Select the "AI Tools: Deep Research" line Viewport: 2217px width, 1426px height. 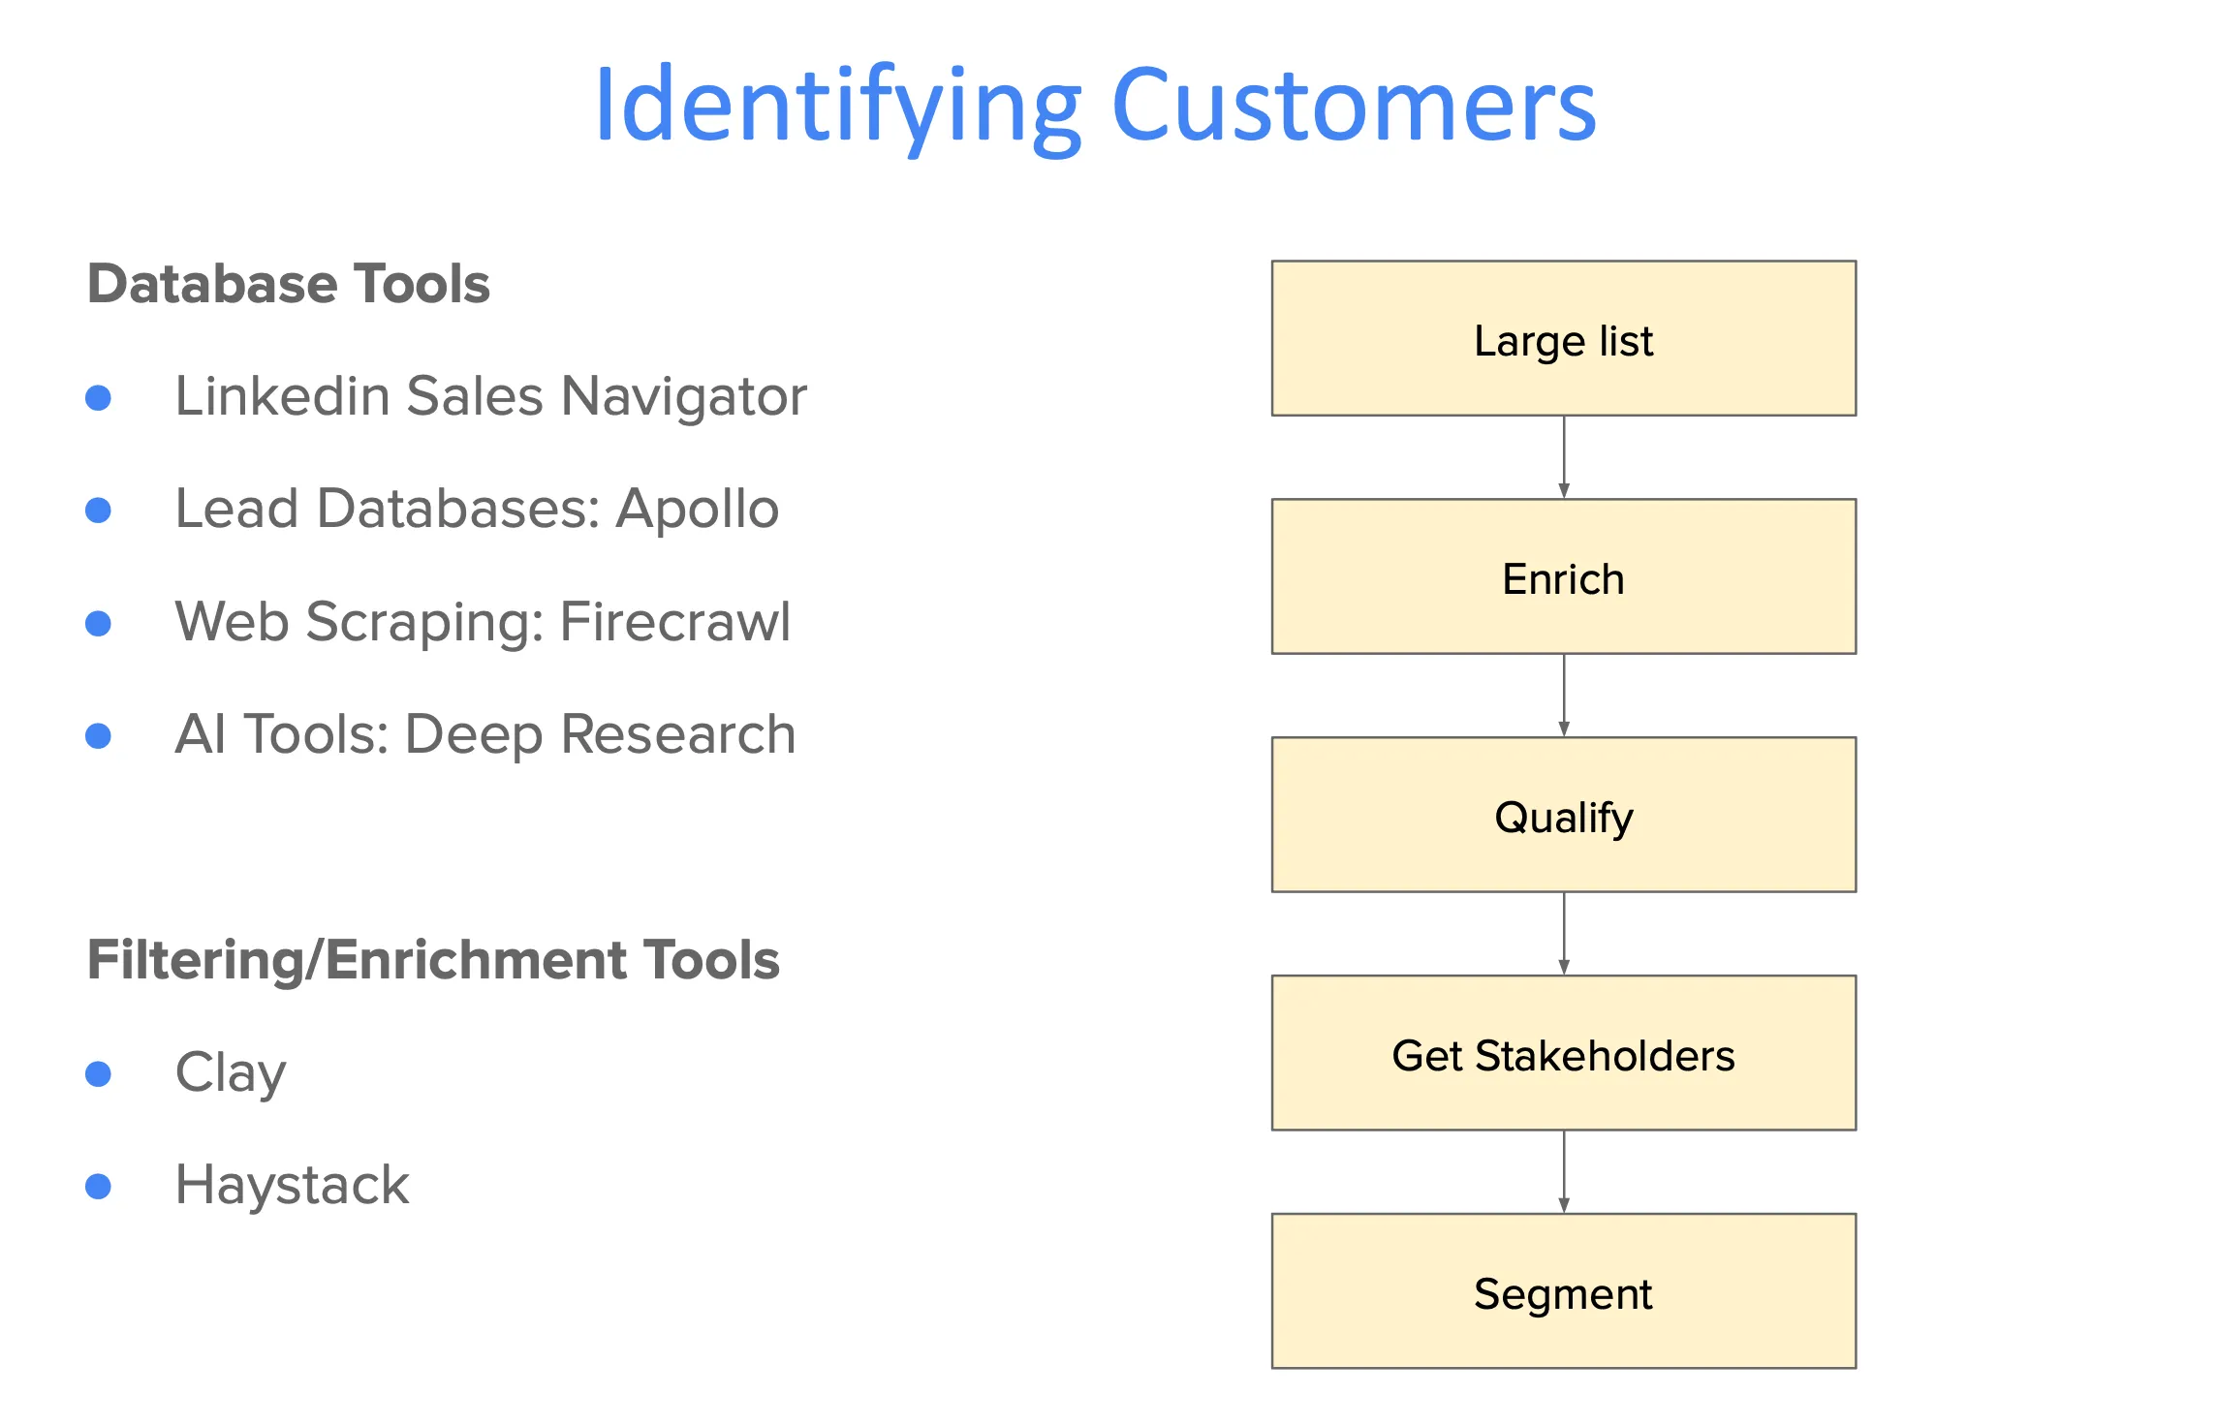[x=484, y=734]
